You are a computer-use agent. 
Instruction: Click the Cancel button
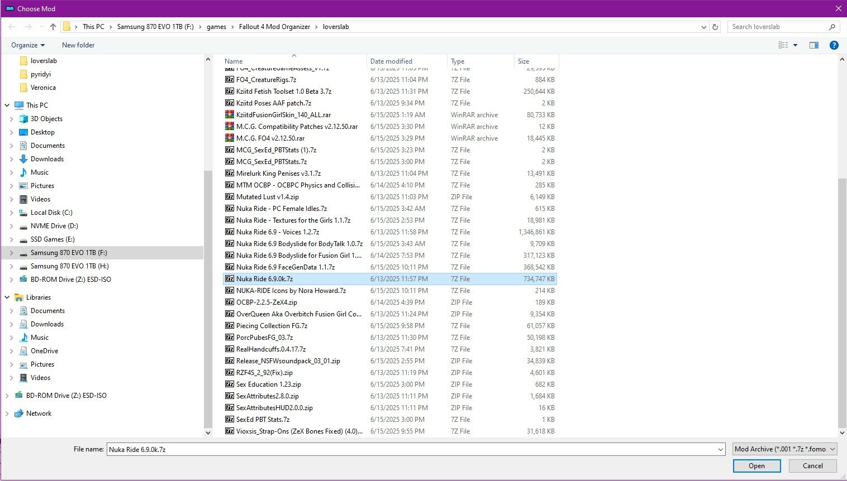pyautogui.click(x=813, y=466)
